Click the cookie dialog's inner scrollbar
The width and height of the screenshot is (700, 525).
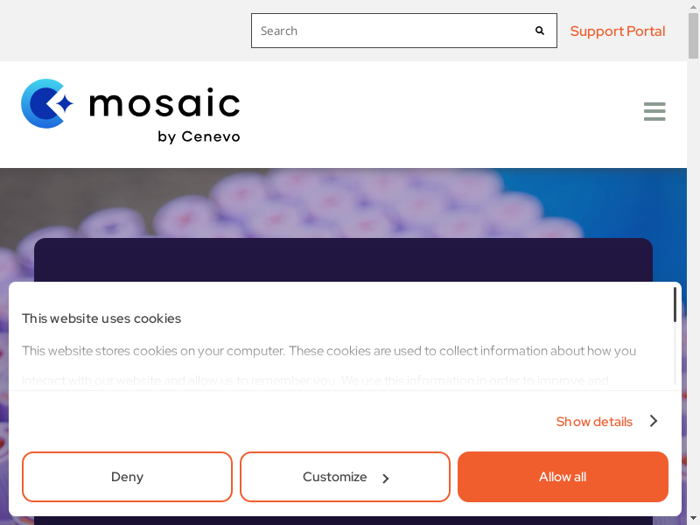coord(675,305)
